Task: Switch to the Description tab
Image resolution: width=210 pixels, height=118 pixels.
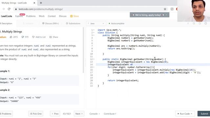Action: pyautogui.click(x=6, y=23)
